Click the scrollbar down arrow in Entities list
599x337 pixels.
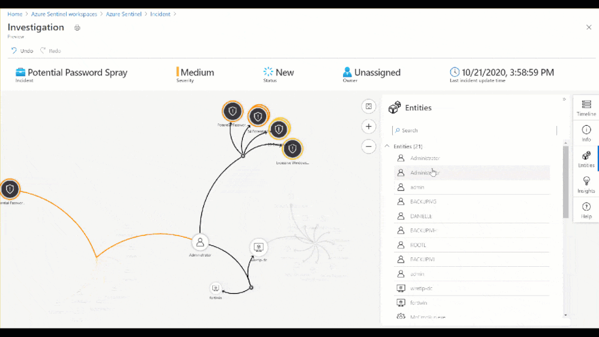[x=566, y=315]
